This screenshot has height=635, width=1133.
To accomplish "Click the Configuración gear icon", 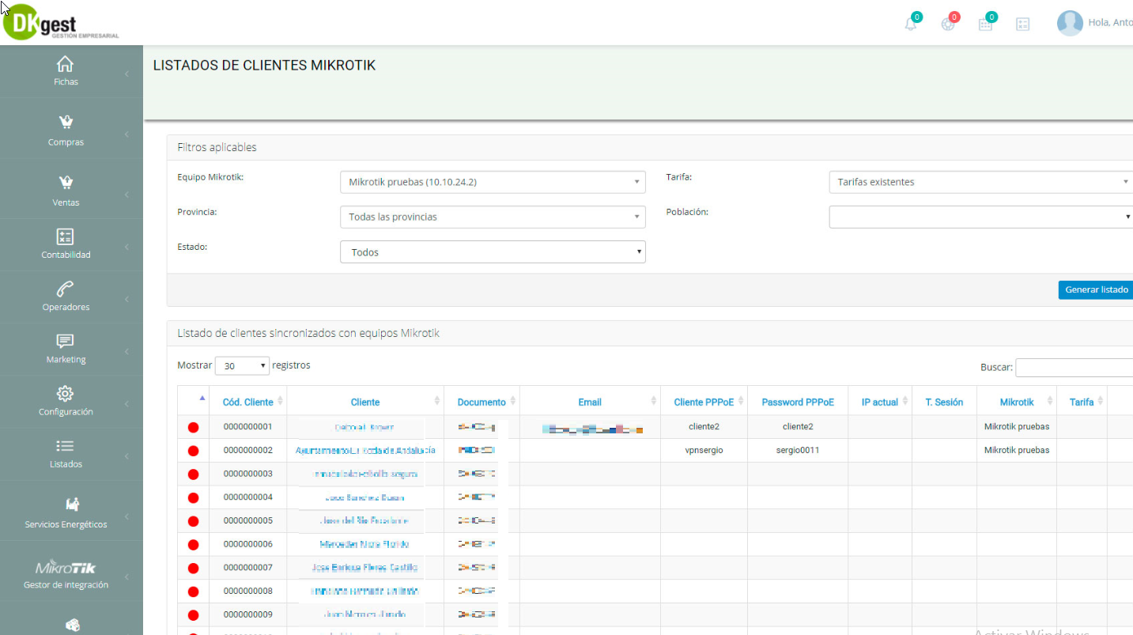I will tap(66, 393).
